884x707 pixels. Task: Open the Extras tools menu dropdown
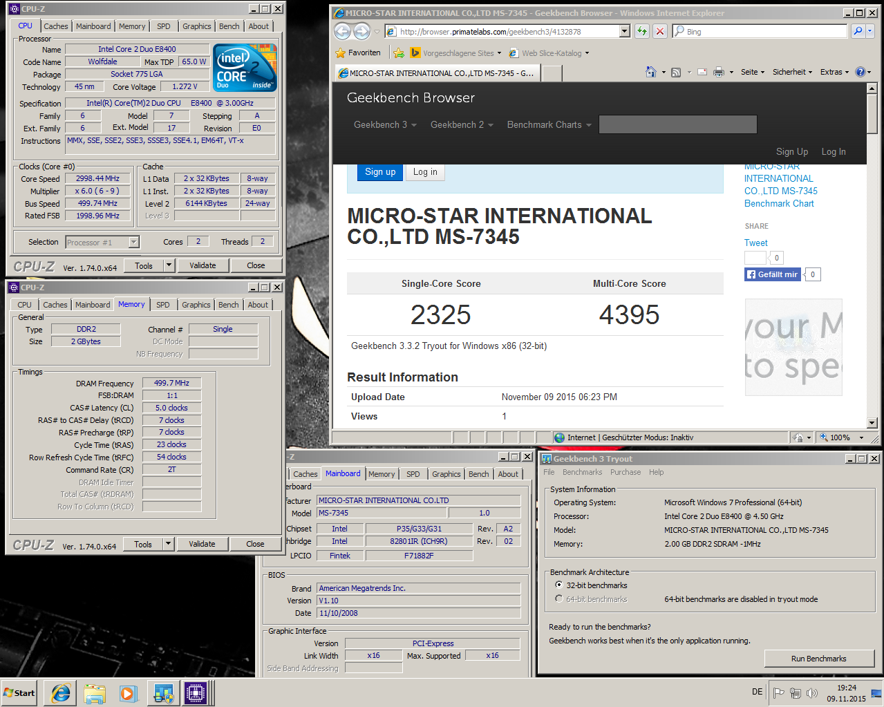click(835, 72)
